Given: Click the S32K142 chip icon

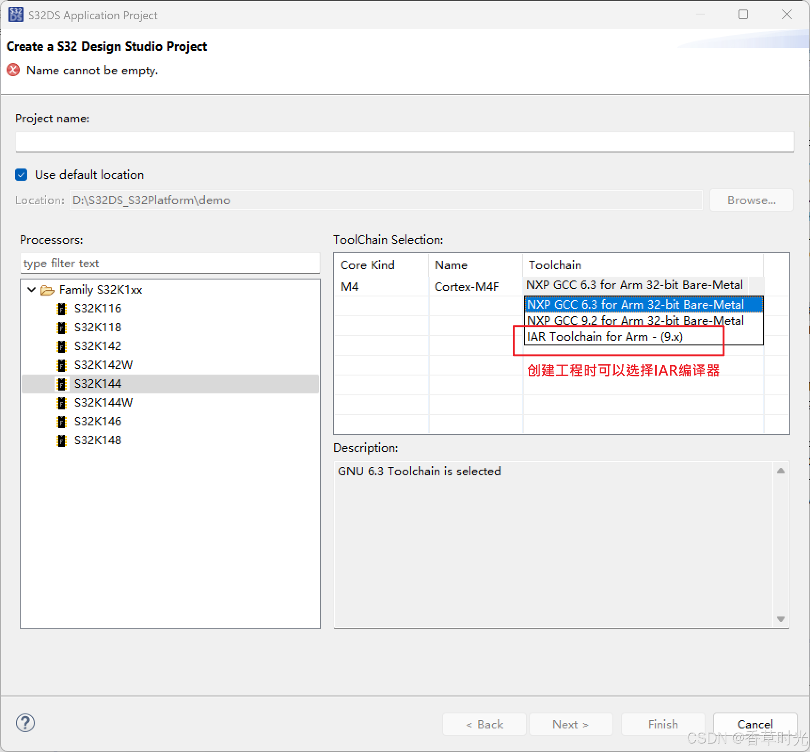Looking at the screenshot, I should click(62, 346).
